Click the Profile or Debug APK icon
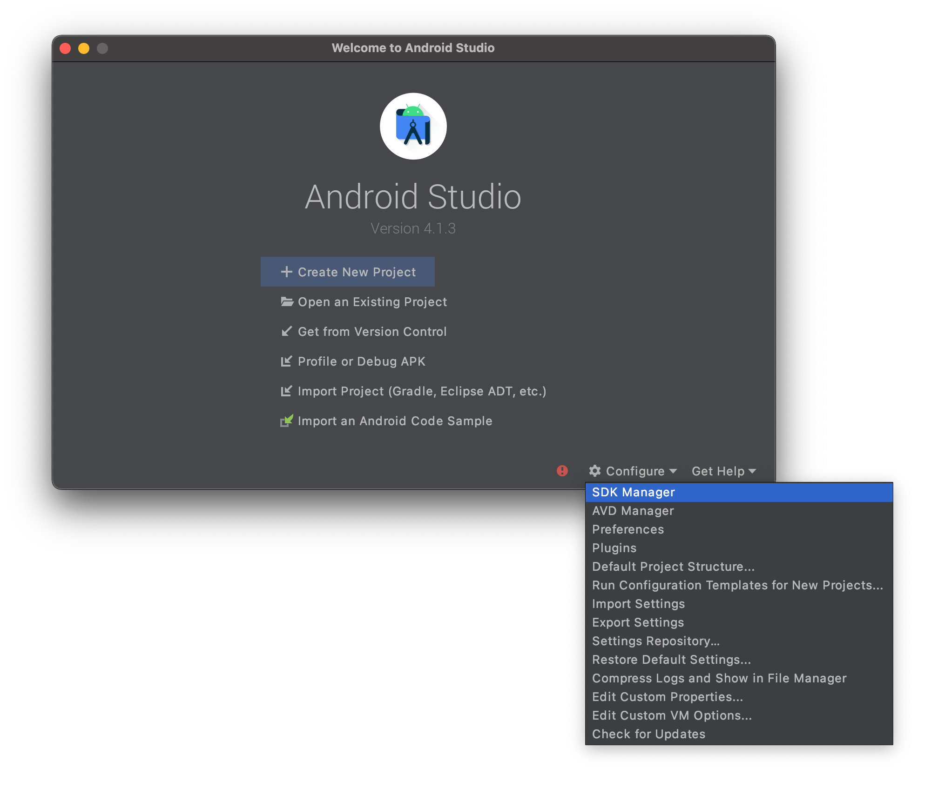Viewport: 931px width, 788px height. coord(287,361)
